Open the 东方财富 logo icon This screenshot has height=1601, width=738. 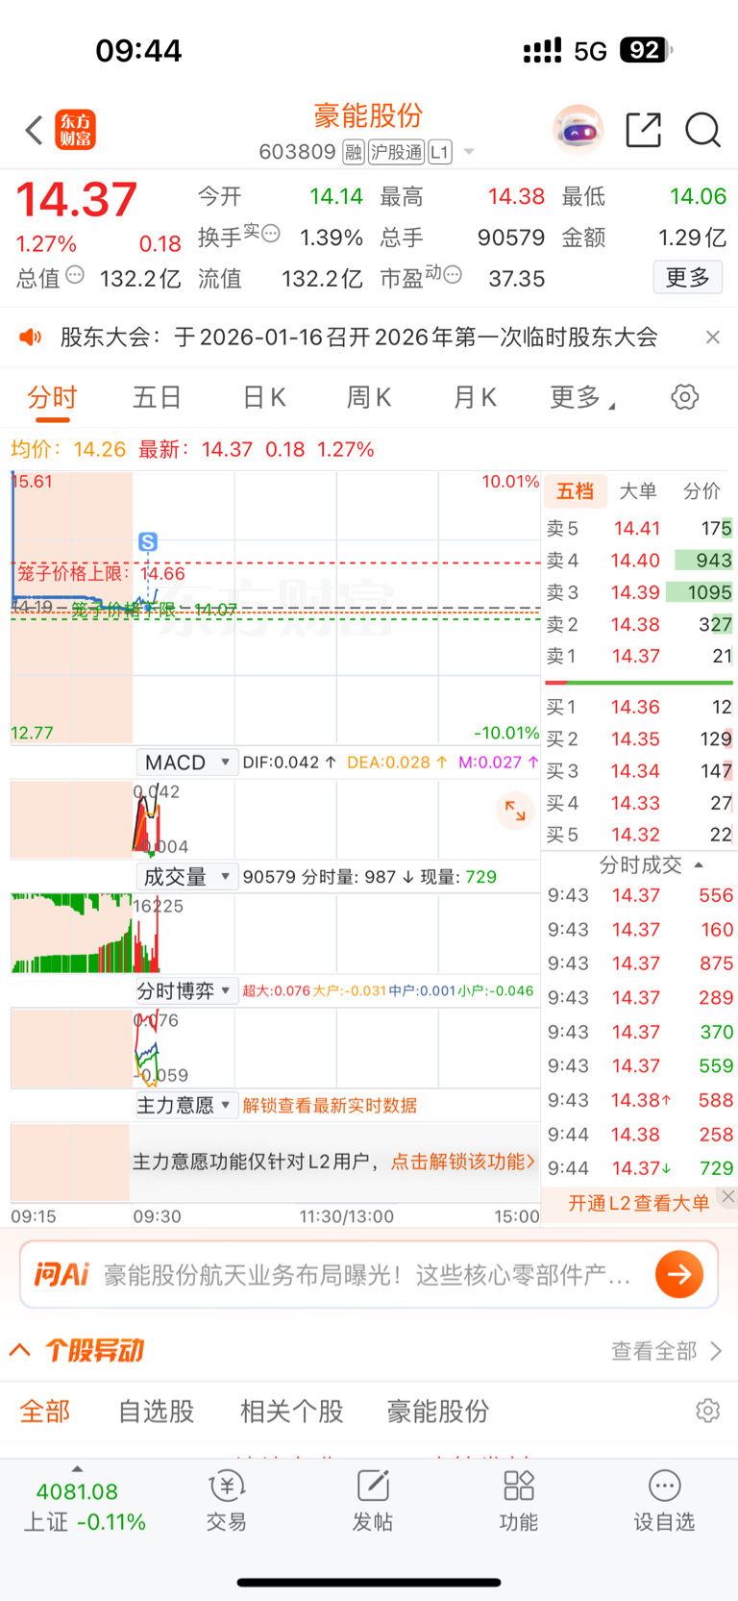76,130
